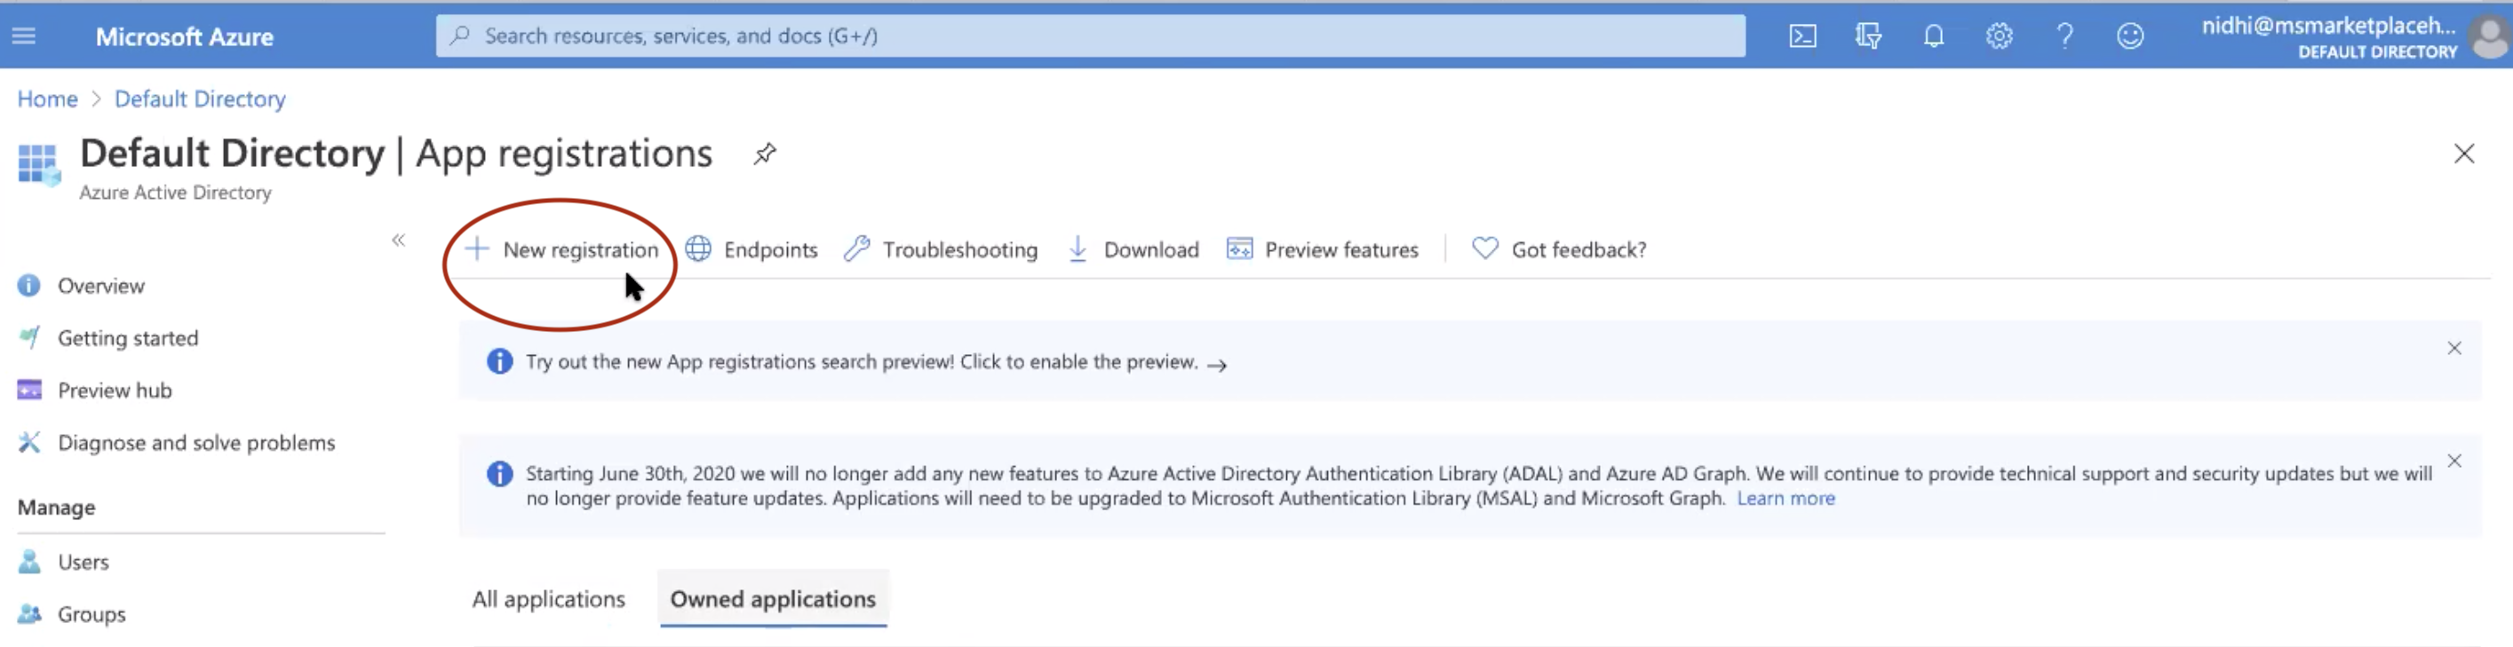
Task: Open Diagnose and solve problems
Action: (x=196, y=442)
